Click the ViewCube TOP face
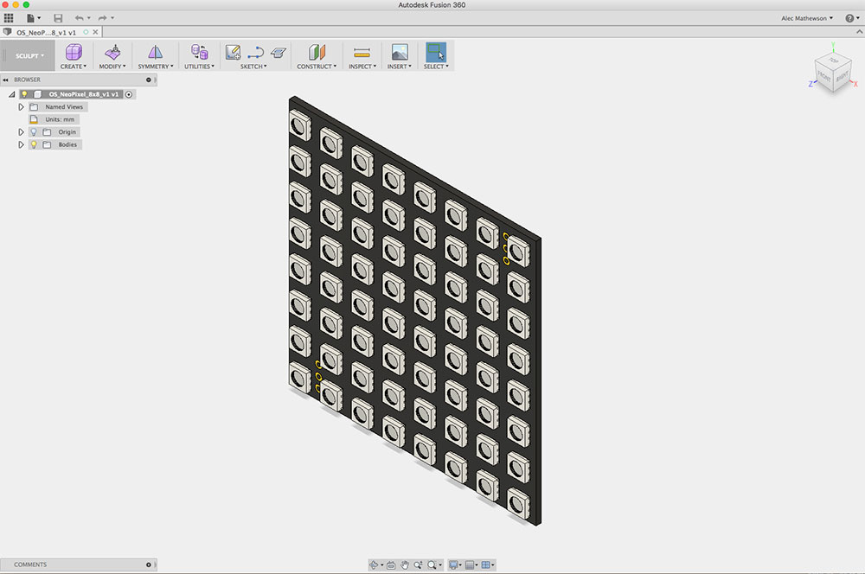This screenshot has height=574, width=865. coord(834,61)
